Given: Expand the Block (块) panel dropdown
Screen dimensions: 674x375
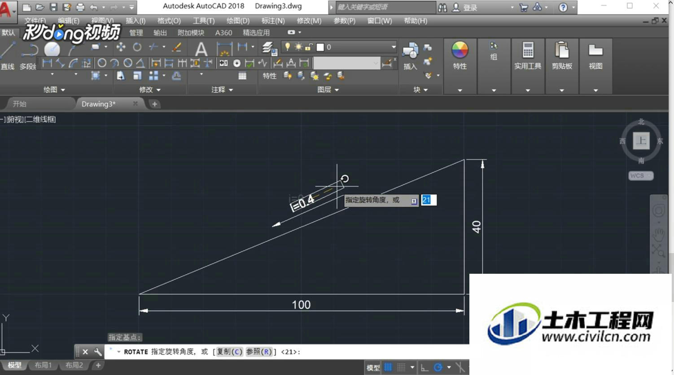Looking at the screenshot, I should (x=420, y=90).
